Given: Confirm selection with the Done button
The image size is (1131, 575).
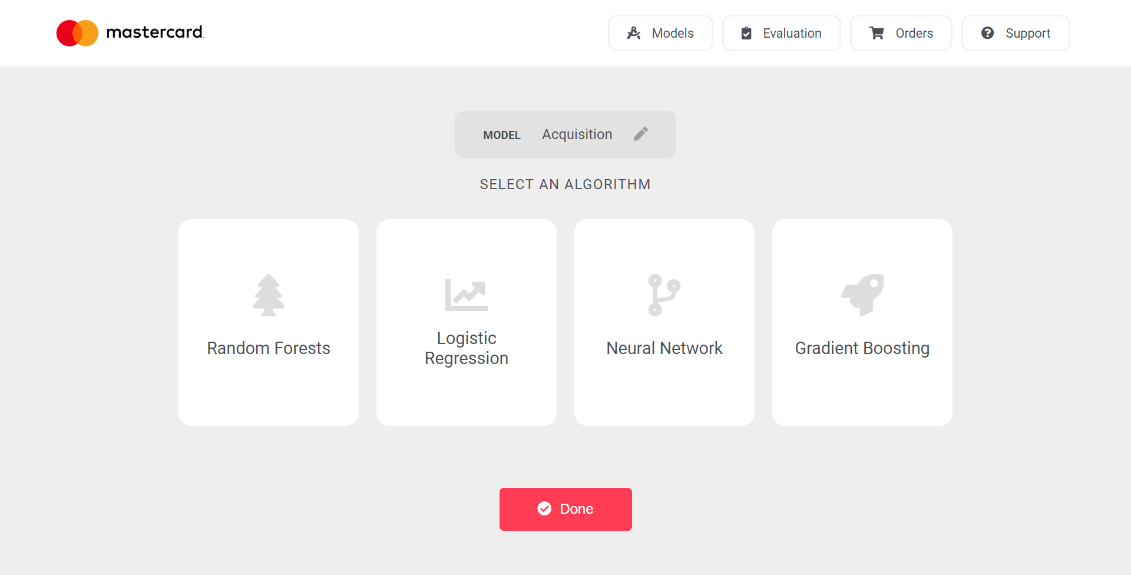Looking at the screenshot, I should coord(565,509).
